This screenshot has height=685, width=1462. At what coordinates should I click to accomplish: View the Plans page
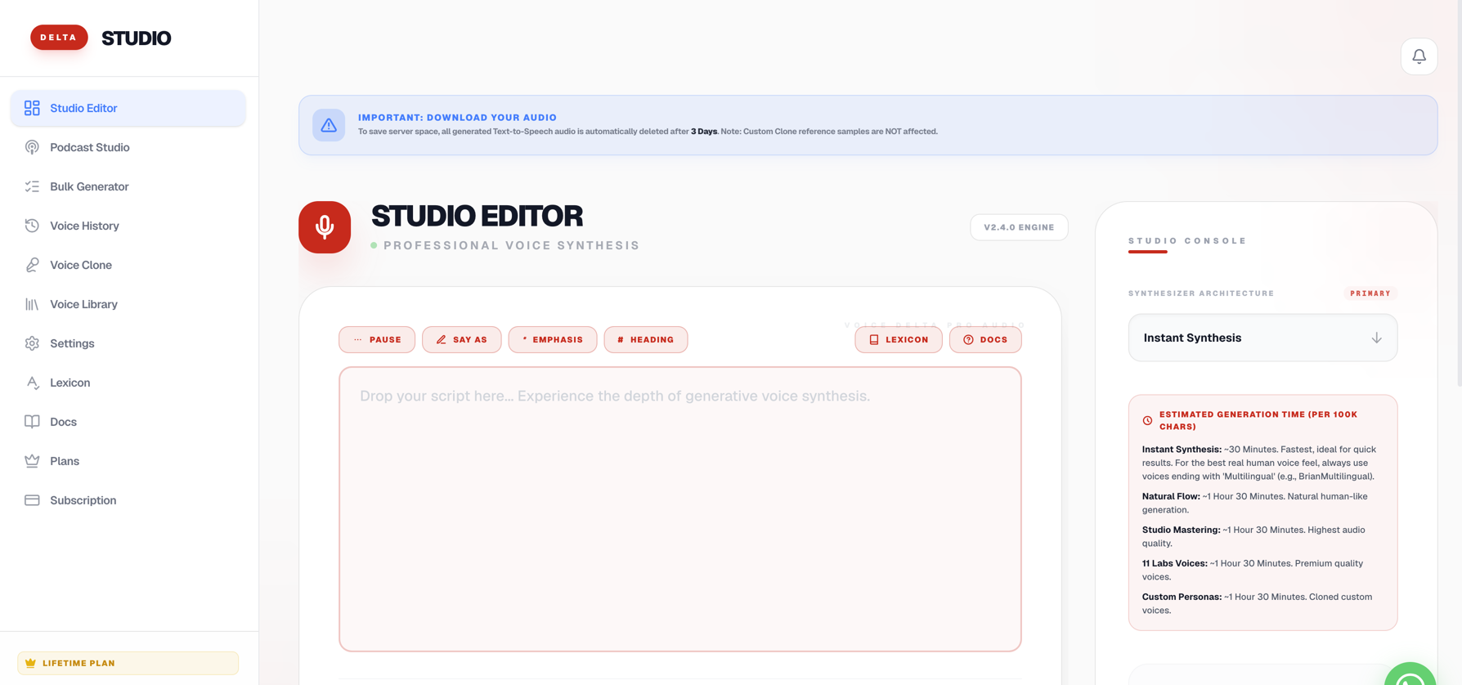tap(128, 461)
